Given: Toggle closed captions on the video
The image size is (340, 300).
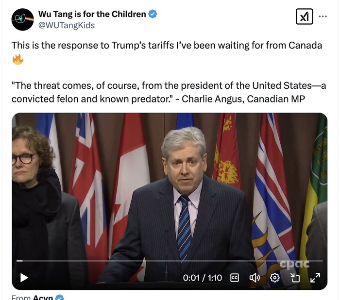Looking at the screenshot, I should click(x=234, y=278).
